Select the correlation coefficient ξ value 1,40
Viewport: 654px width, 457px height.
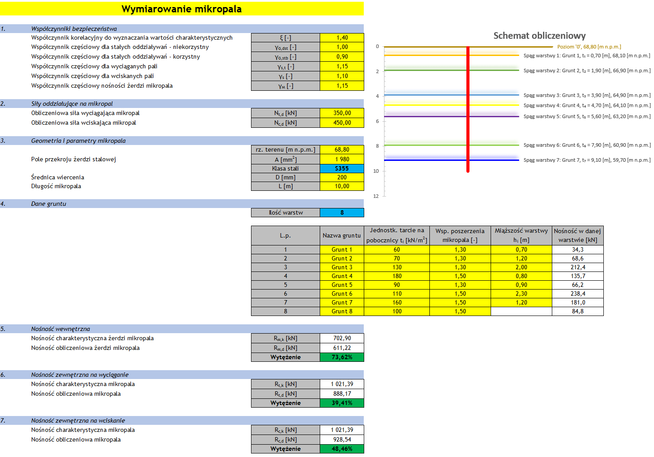click(342, 38)
